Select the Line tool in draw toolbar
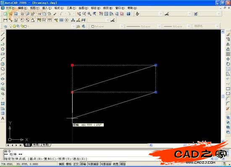The image size is (231, 167). (3, 34)
